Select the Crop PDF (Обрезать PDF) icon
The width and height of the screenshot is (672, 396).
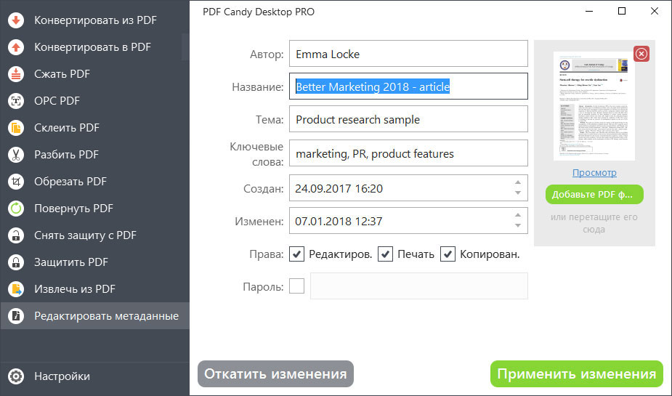pos(15,182)
